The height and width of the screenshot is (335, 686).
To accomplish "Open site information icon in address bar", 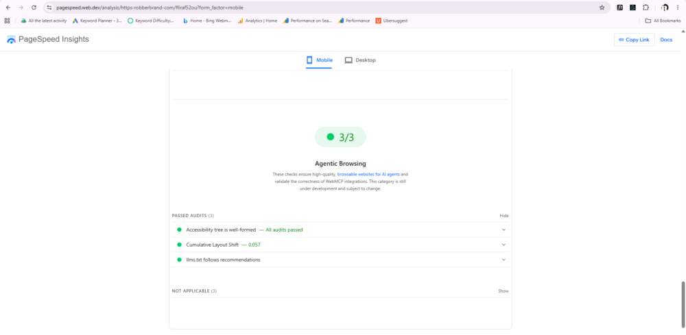I will (49, 8).
